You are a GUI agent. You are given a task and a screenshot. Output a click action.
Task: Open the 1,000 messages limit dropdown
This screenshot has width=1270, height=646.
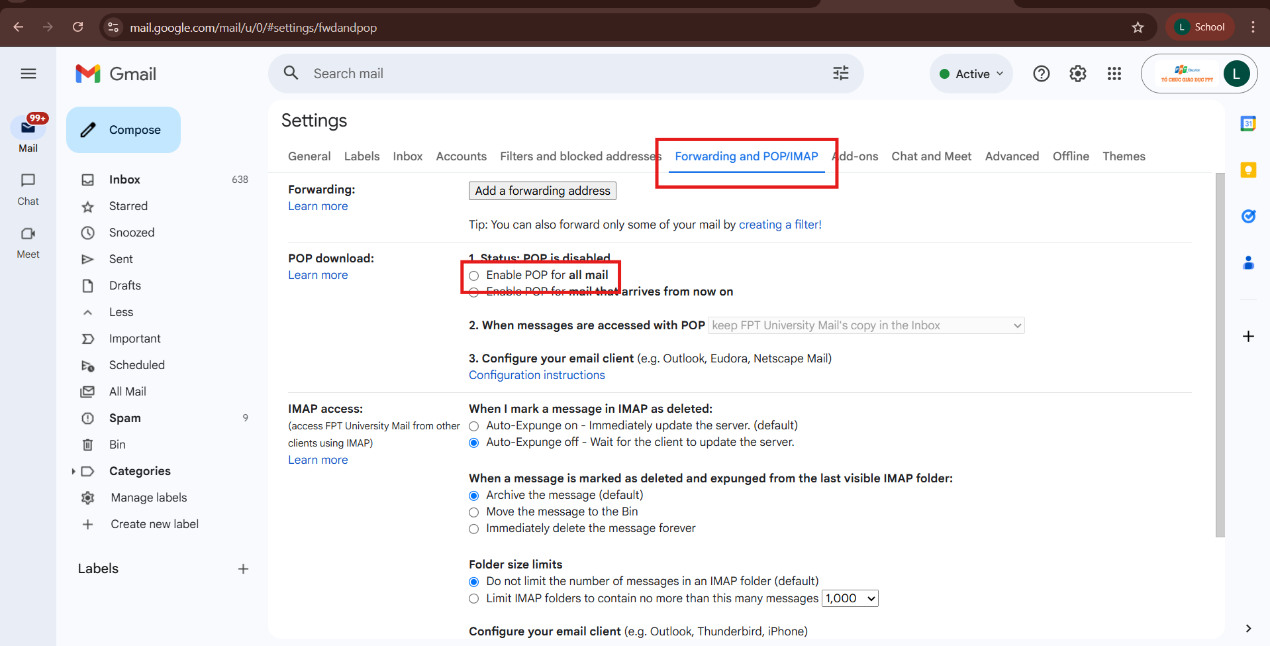[x=850, y=598]
